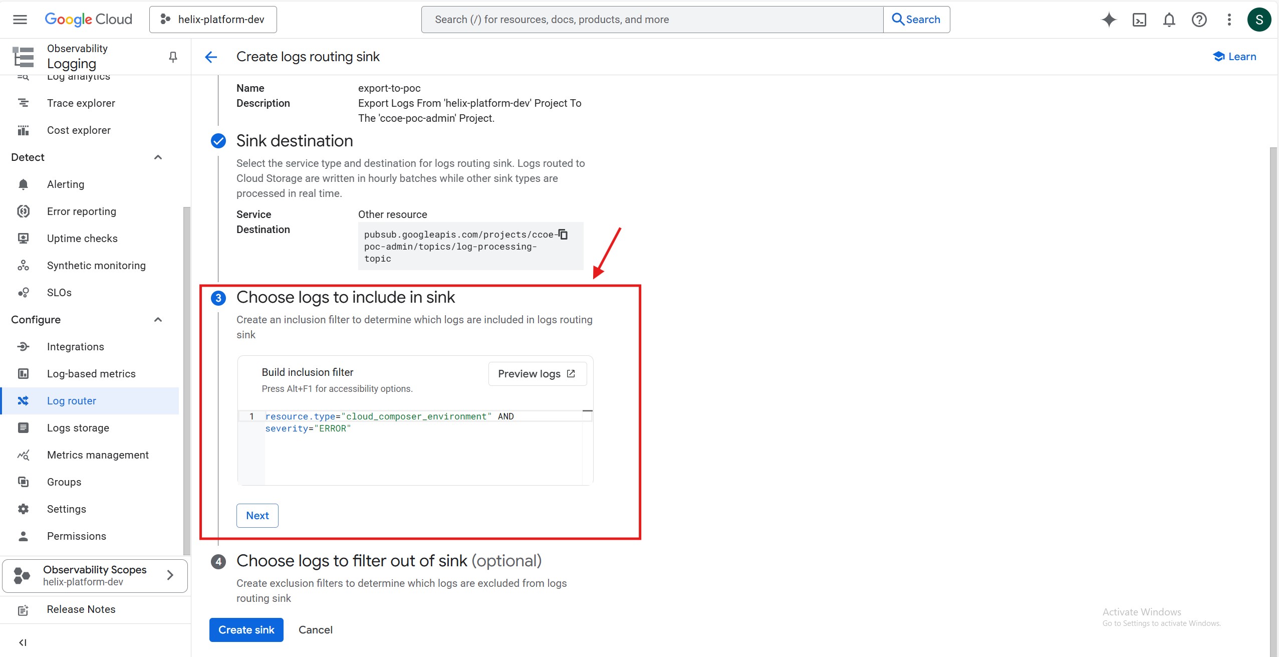The height and width of the screenshot is (657, 1279).
Task: Open Logs storage in sidebar
Action: coord(78,428)
